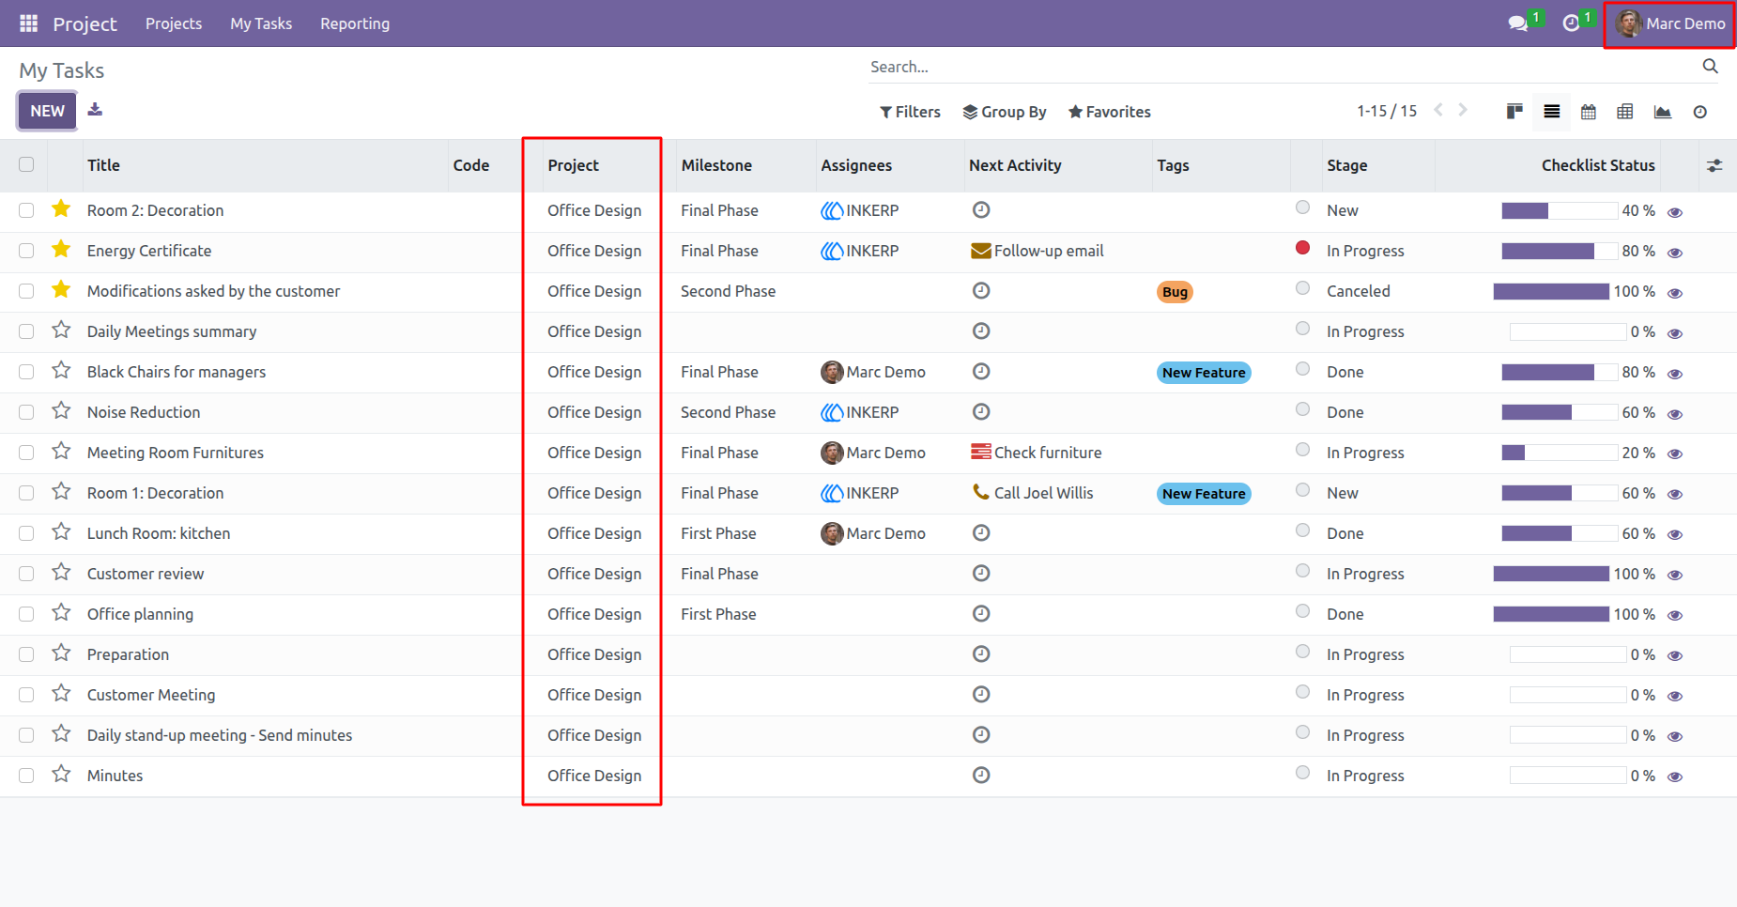
Task: Open the Marc Demo user menu
Action: tap(1670, 23)
